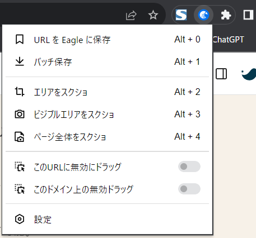Click the share page icon in the address bar
256x238 pixels.
coord(131,15)
